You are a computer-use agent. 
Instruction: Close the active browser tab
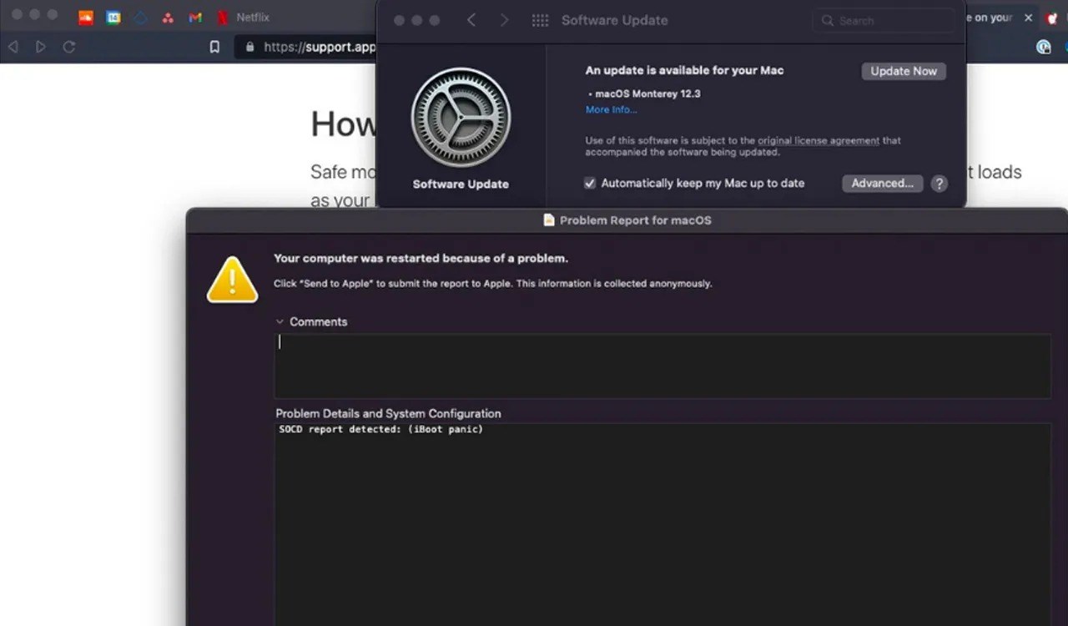pyautogui.click(x=1028, y=18)
